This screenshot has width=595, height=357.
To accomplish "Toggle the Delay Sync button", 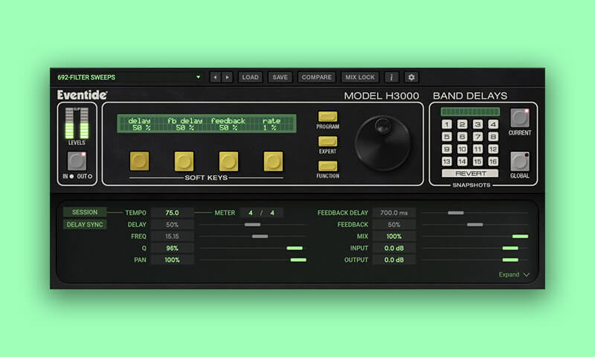I will pyautogui.click(x=84, y=225).
